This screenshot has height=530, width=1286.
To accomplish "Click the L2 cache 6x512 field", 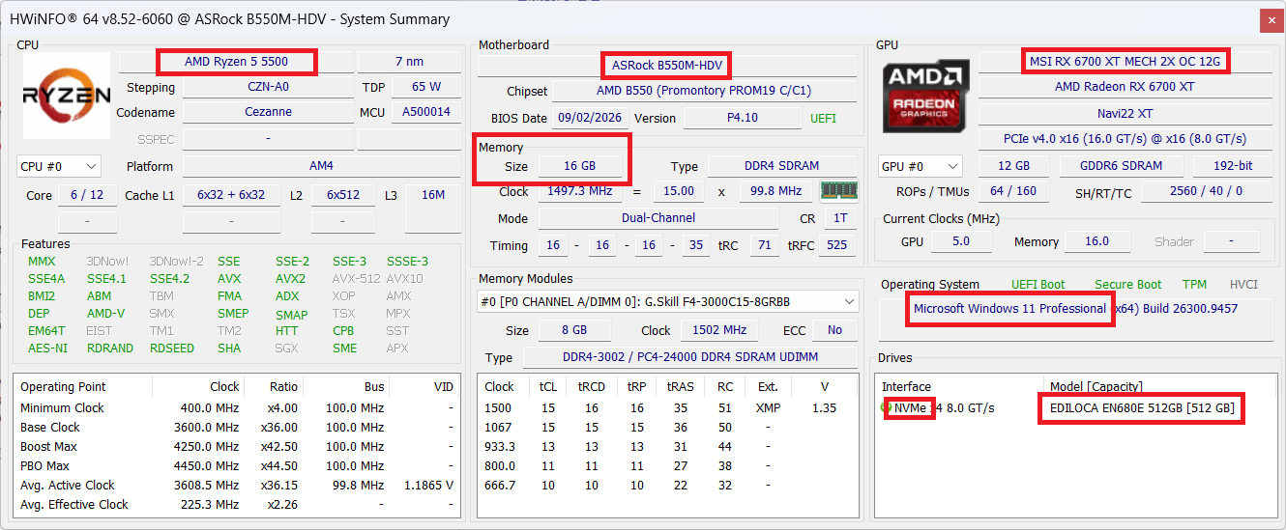I will [343, 195].
